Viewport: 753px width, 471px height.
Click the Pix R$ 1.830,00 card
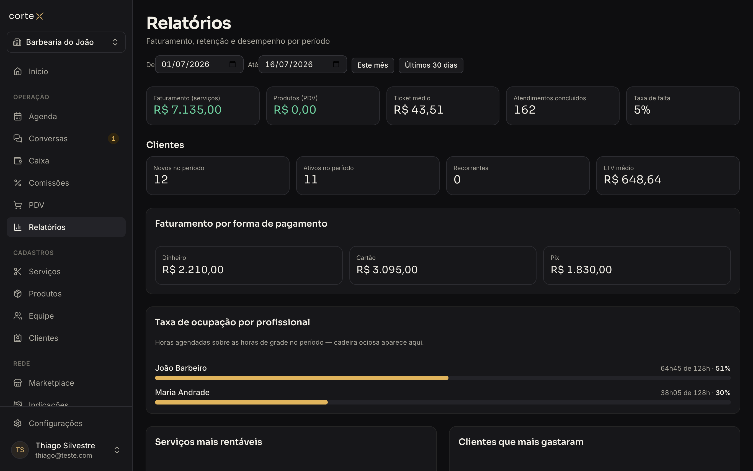637,265
